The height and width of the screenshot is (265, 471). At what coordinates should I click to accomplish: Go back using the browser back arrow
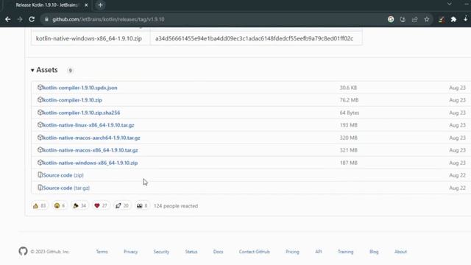[x=8, y=19]
